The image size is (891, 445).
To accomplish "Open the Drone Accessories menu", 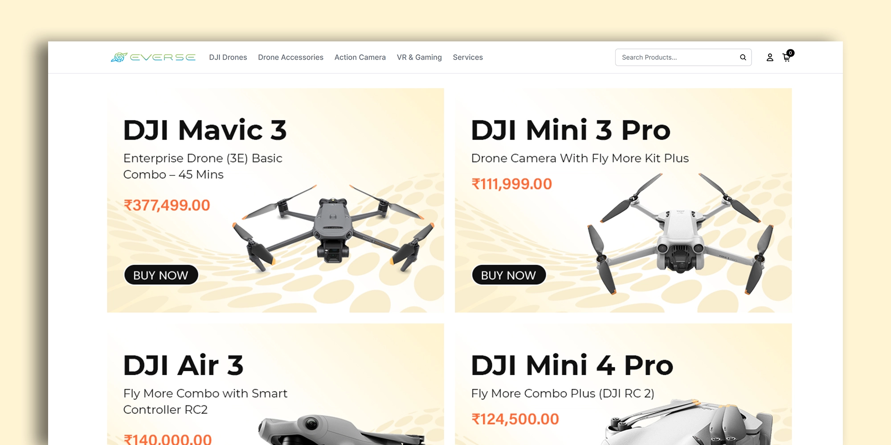I will tap(290, 57).
